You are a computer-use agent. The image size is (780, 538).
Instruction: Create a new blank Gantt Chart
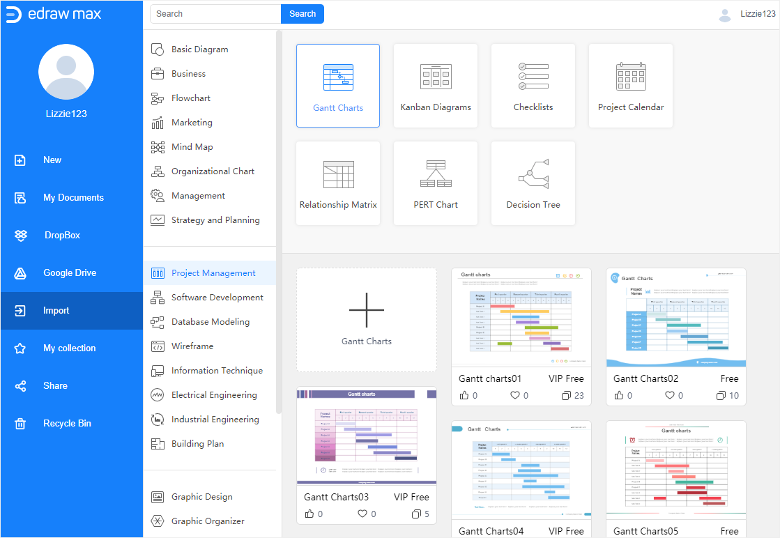pos(366,319)
